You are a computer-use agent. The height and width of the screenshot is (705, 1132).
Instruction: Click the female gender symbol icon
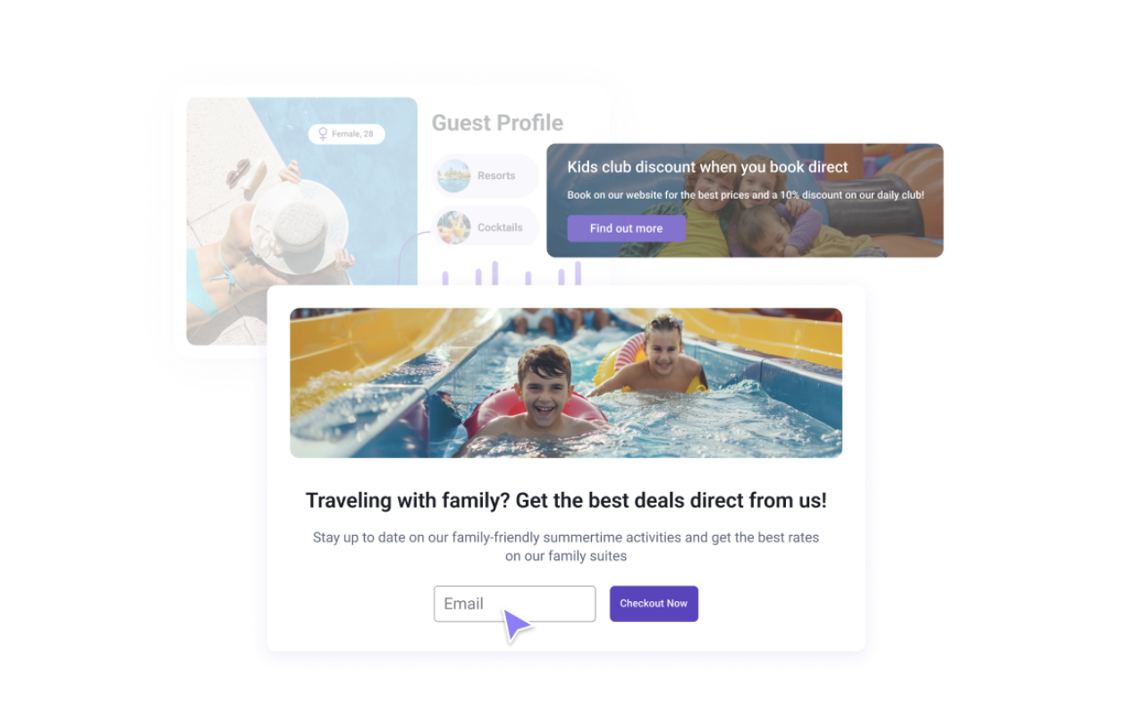tap(323, 134)
